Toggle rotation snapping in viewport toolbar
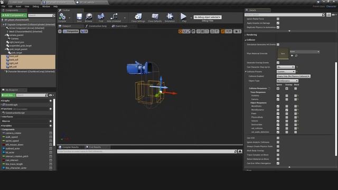The height and width of the screenshot is (190, 338). point(212,32)
